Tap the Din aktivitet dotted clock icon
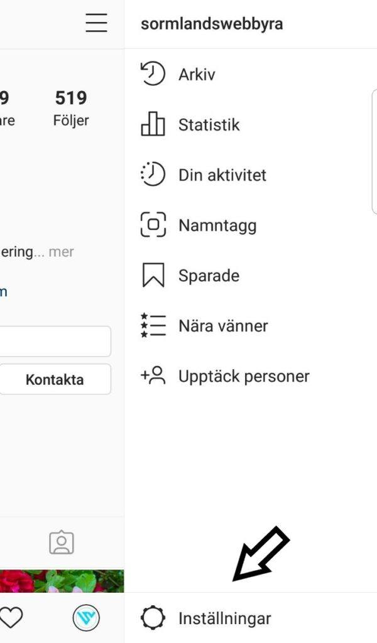 (x=153, y=175)
